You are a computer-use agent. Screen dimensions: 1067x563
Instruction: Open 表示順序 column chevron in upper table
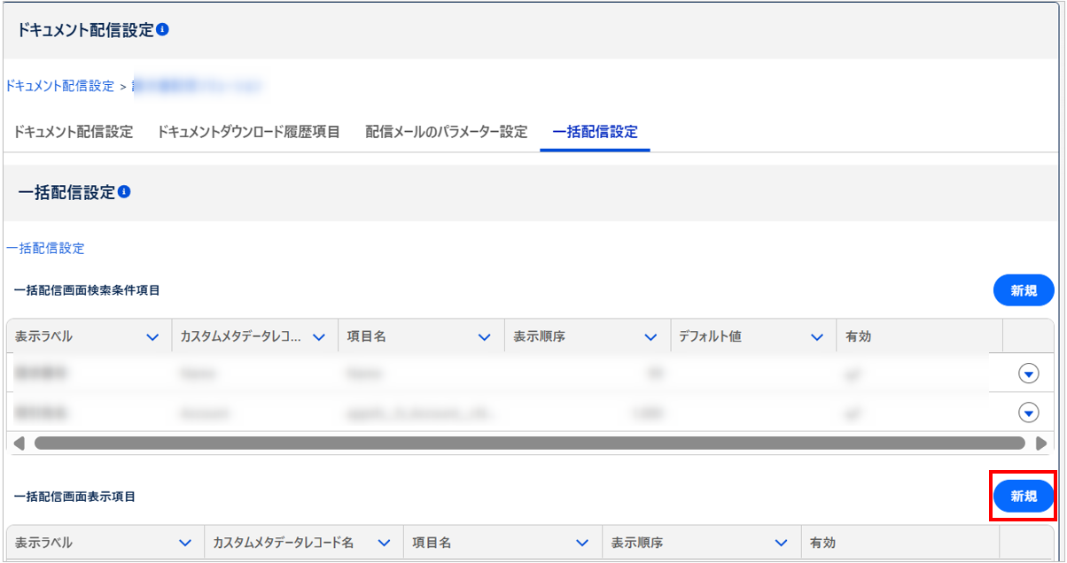(x=650, y=337)
